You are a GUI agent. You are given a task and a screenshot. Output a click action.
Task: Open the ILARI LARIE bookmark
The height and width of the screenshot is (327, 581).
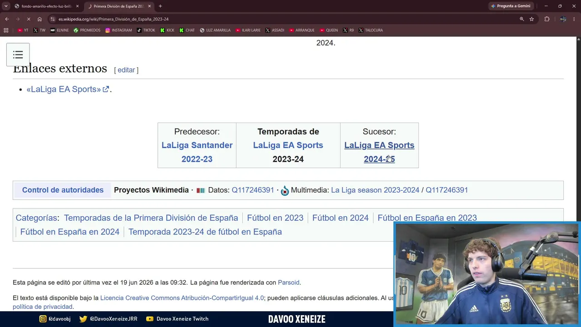pos(248,30)
